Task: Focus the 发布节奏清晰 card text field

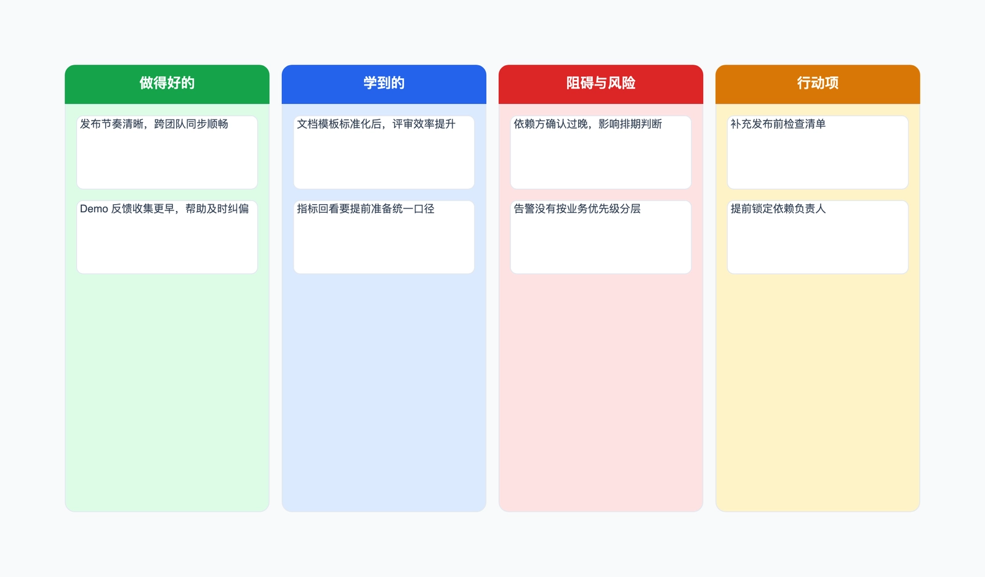Action: tap(167, 152)
